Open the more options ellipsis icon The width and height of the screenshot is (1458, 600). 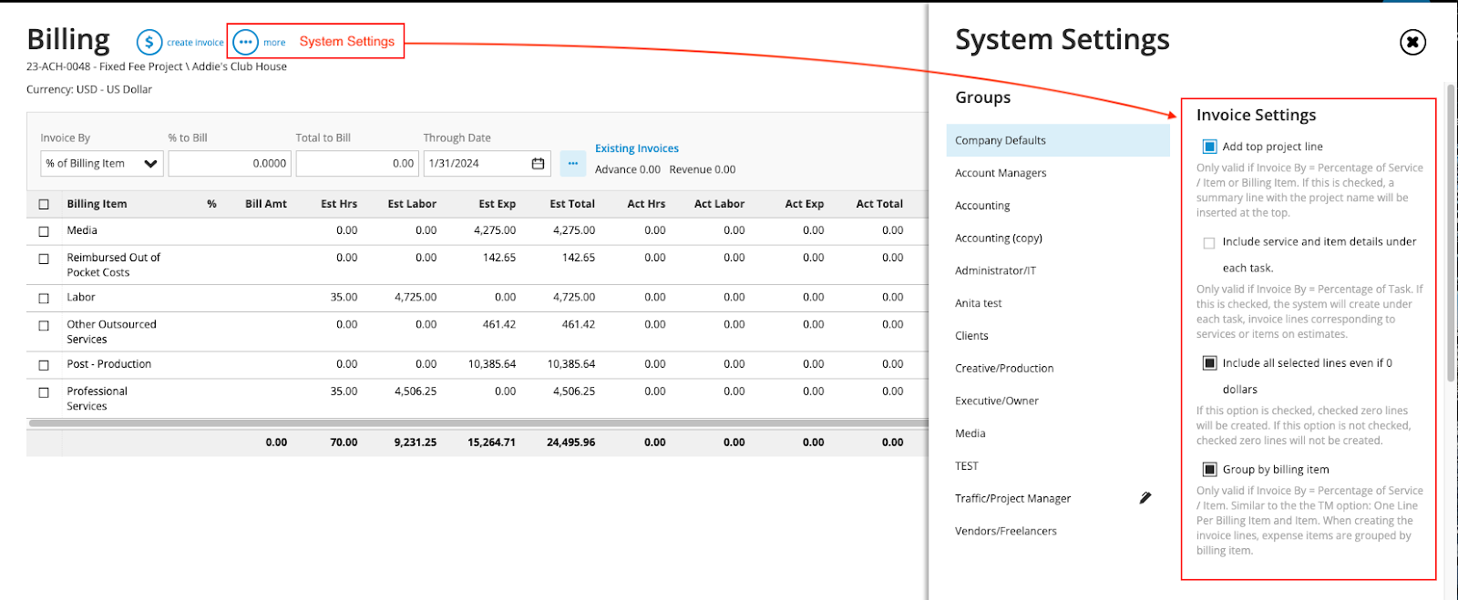point(245,42)
